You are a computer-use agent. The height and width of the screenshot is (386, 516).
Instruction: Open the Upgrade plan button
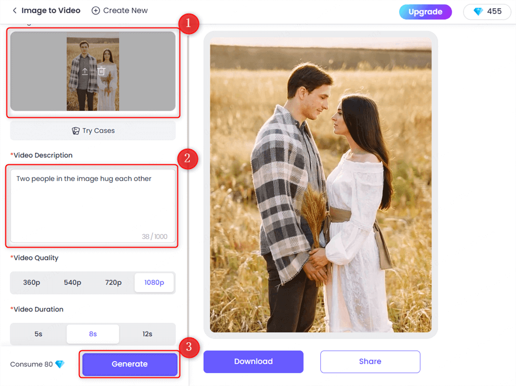tap(425, 12)
